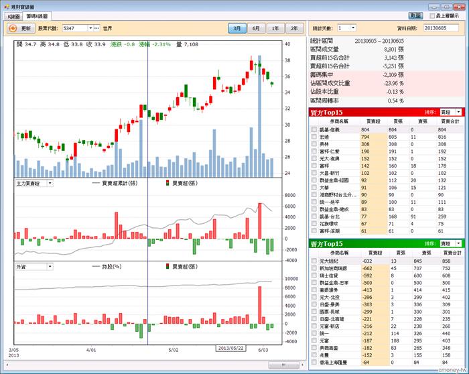Set chart range to 3月
The height and width of the screenshot is (374, 469).
click(237, 28)
